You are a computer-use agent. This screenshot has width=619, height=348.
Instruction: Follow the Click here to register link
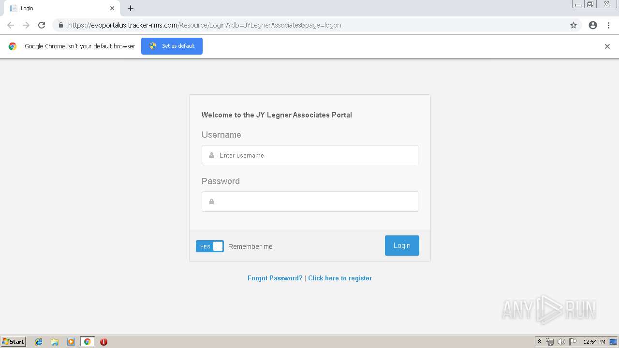click(340, 278)
